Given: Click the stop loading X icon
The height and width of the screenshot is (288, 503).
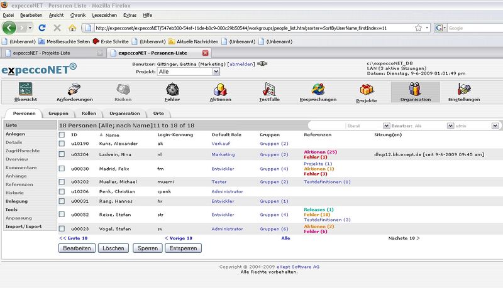Looking at the screenshot, I should coord(57,28).
